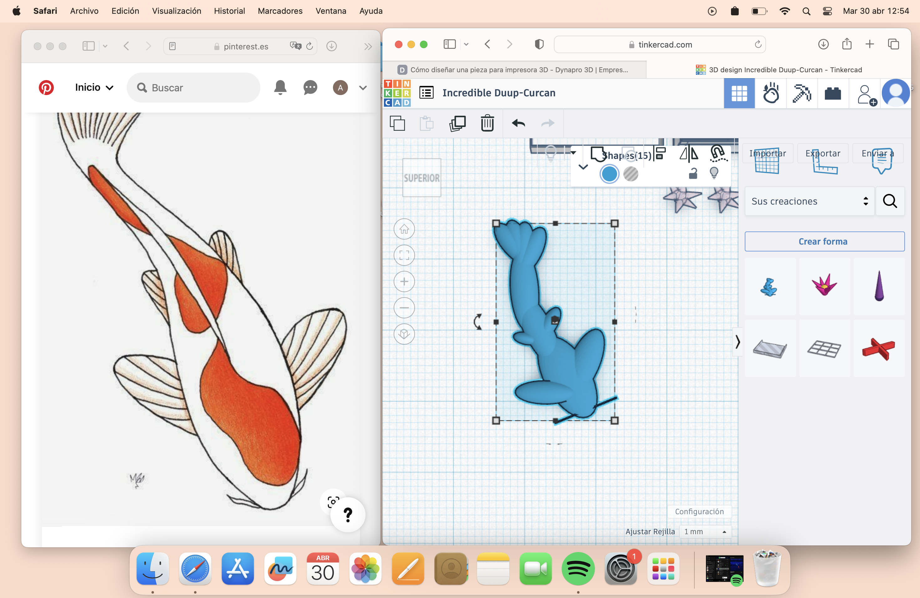Open the designs list icon beside title
The height and width of the screenshot is (598, 920).
(427, 93)
